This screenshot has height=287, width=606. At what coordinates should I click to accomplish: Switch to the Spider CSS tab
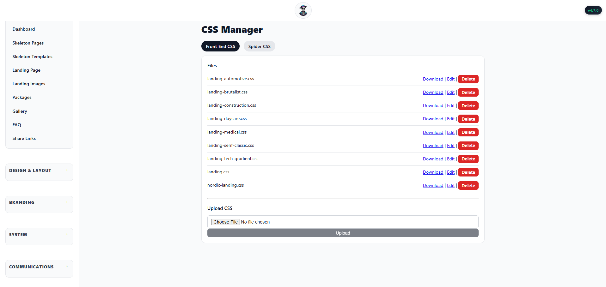pyautogui.click(x=259, y=46)
